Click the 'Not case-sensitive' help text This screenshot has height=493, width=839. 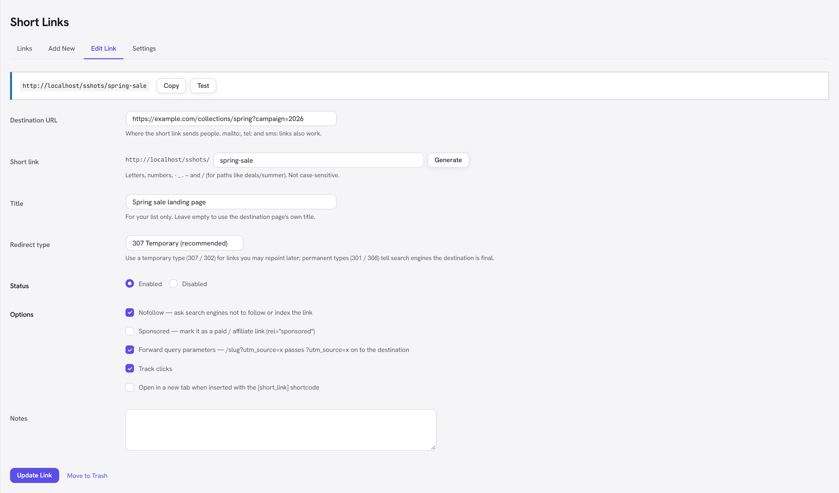(314, 175)
